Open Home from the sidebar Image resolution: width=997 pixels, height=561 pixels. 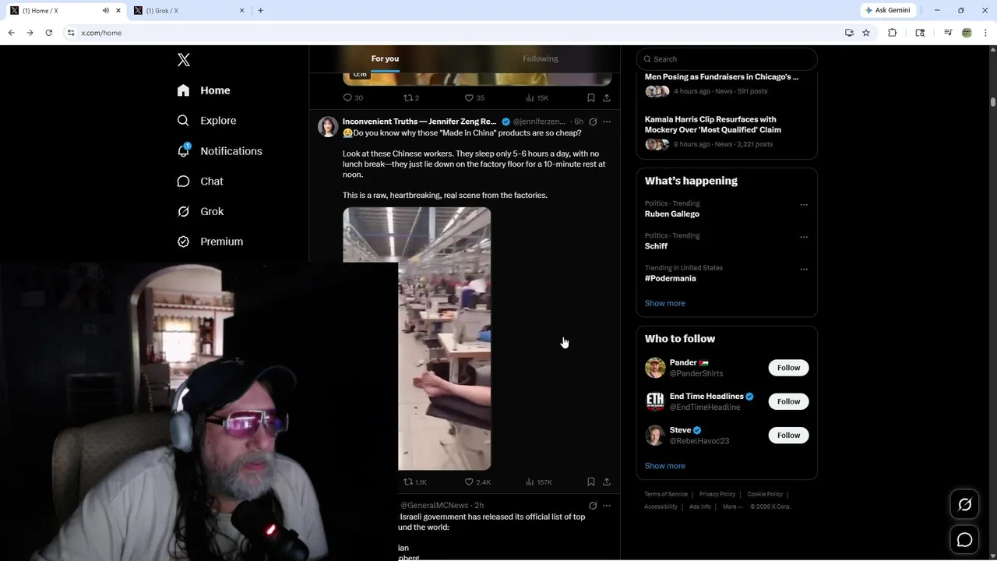click(x=203, y=90)
